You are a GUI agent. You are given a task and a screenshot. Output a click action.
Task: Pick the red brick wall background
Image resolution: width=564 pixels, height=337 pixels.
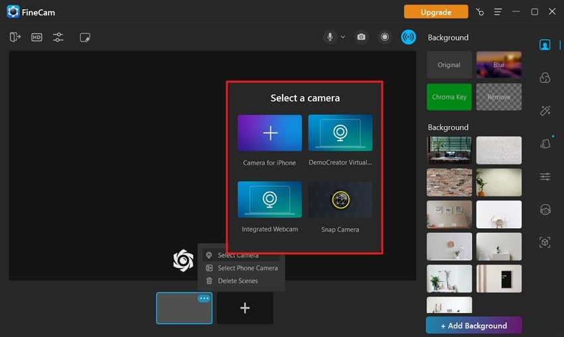pos(449,182)
